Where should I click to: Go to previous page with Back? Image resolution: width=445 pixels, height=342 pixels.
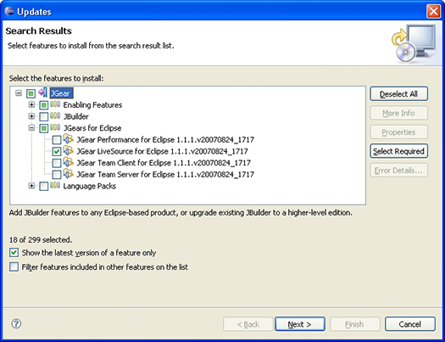248,324
